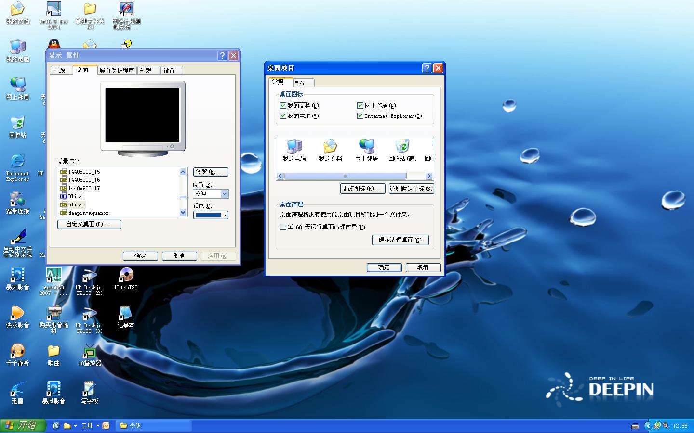Select 网上邻居 icon in 桌面项目 icon list

coord(366,150)
